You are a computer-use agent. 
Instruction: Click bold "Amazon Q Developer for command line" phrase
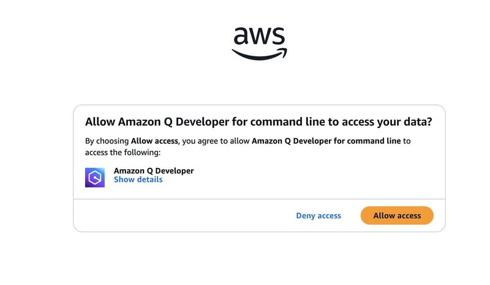[326, 141]
